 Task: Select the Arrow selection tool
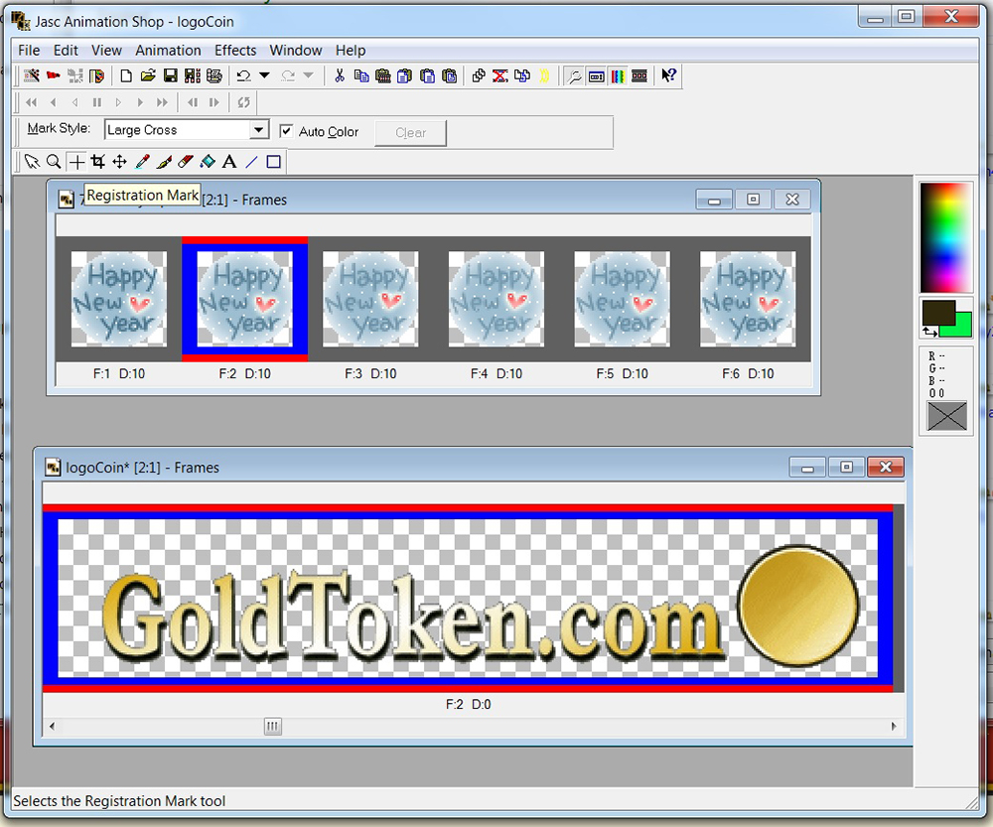[32, 162]
